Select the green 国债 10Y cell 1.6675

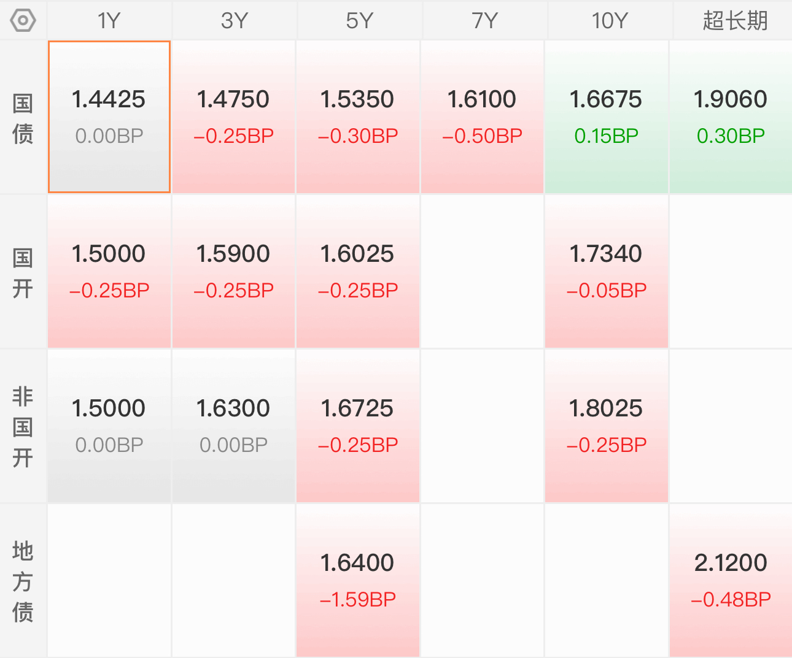point(606,117)
